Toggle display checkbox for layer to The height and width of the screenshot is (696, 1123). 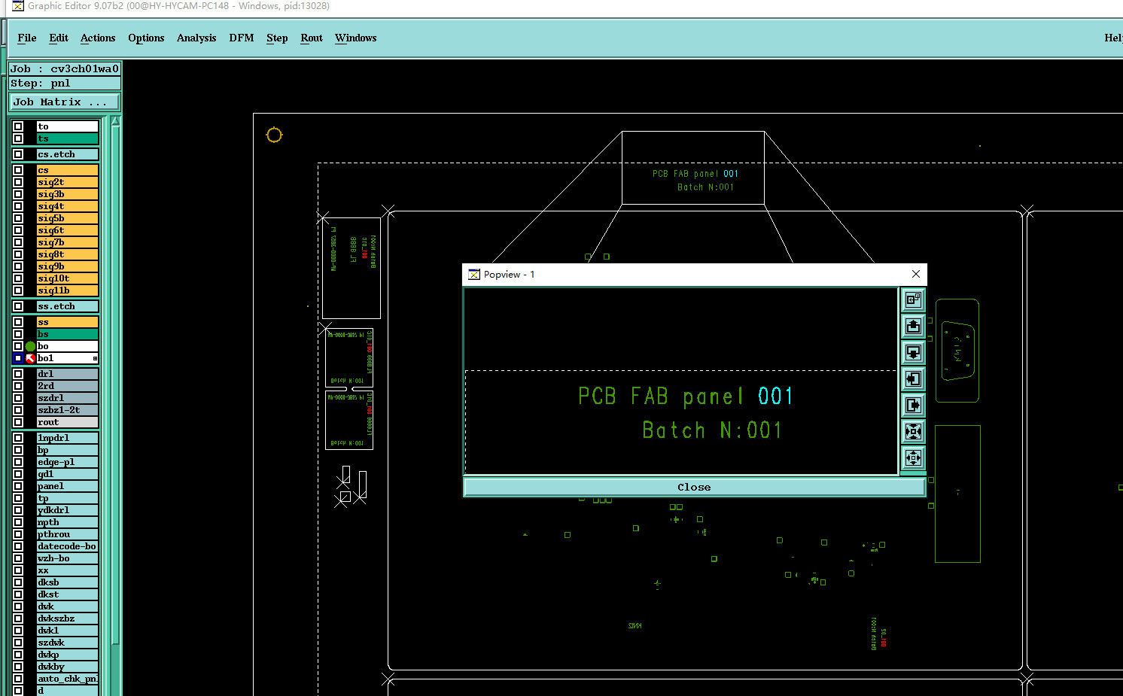pos(18,126)
